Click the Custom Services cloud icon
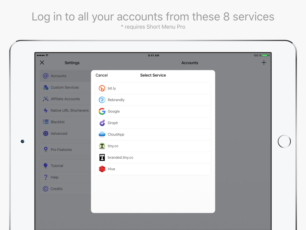Screen dimensions: 306x230 tap(46, 87)
